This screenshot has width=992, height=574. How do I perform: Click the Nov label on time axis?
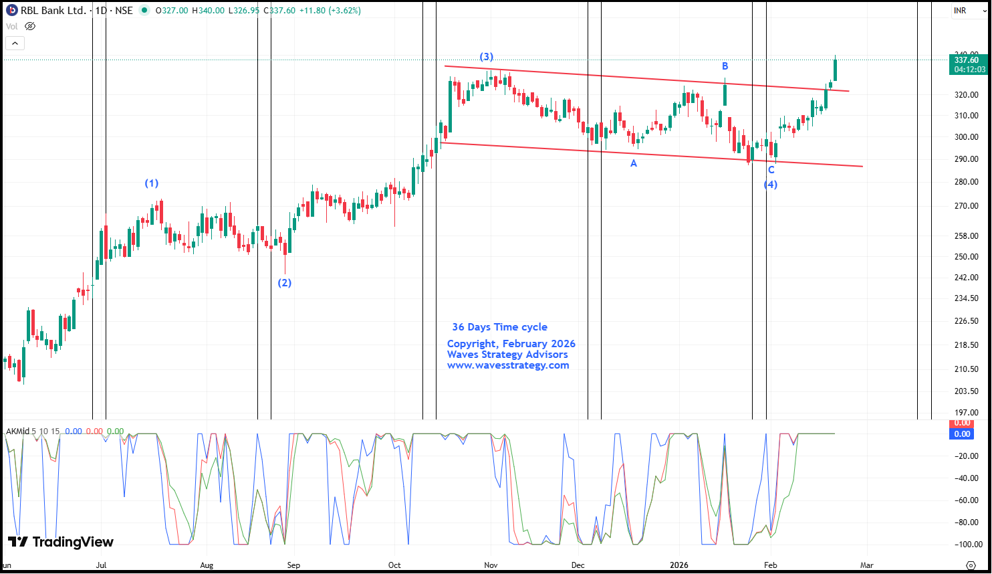point(491,565)
